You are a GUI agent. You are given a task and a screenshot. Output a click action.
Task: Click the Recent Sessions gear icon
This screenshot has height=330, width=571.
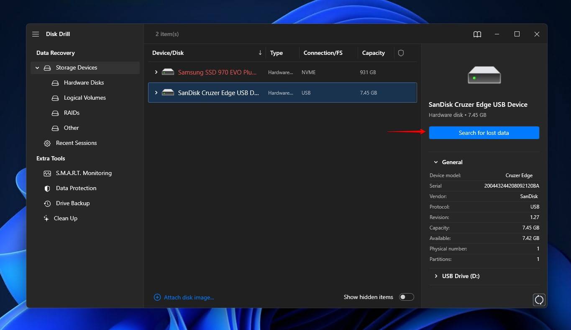47,143
